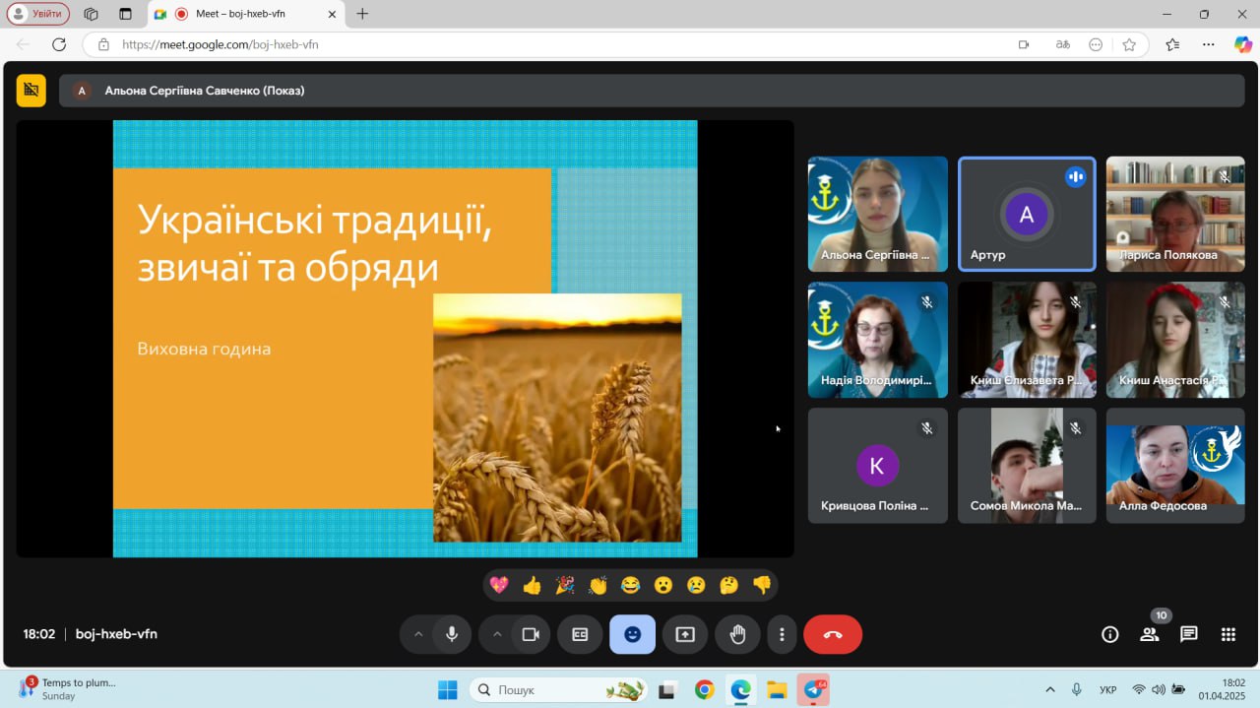Open meeting details info icon

tap(1109, 634)
